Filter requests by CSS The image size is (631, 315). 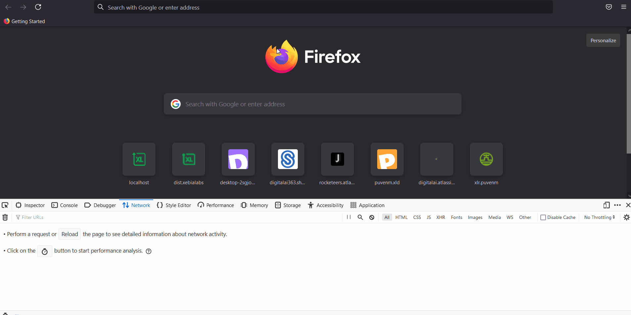(417, 217)
